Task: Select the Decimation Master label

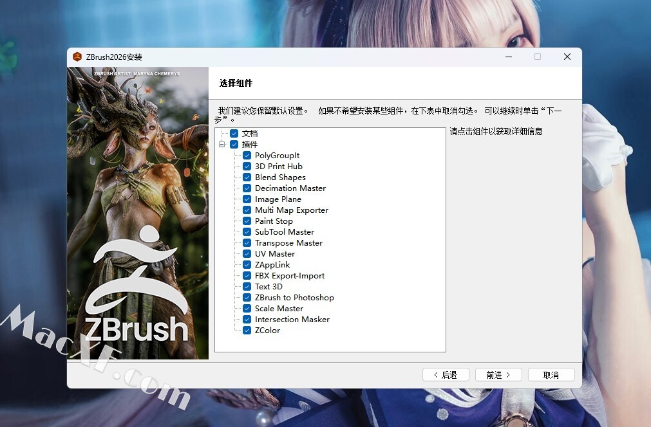Action: 290,188
